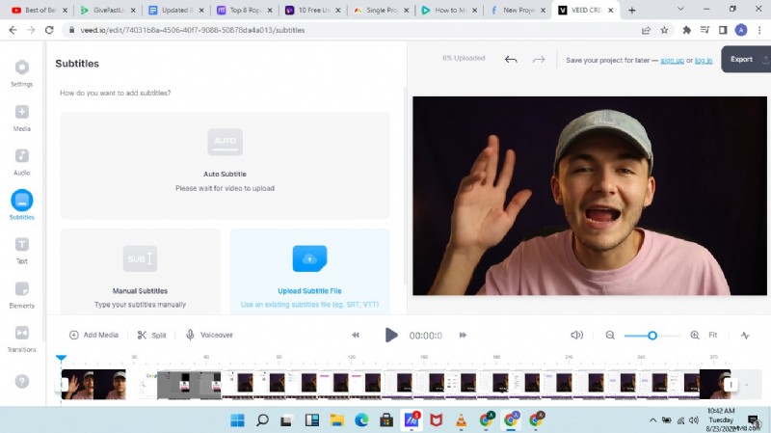Click the undo arrow icon
771x433 pixels.
coord(511,60)
